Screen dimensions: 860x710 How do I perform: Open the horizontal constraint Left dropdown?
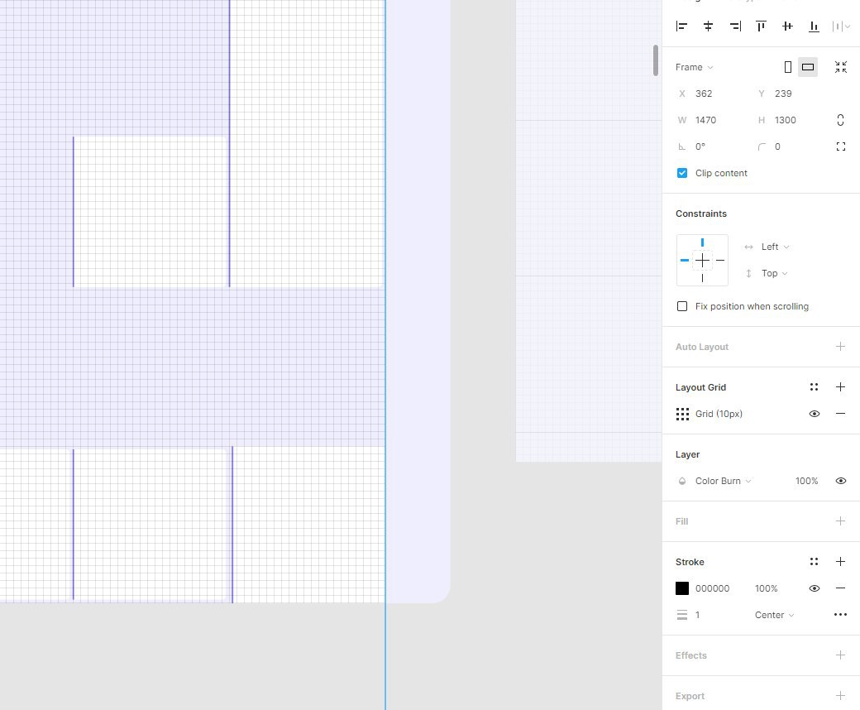tap(775, 247)
